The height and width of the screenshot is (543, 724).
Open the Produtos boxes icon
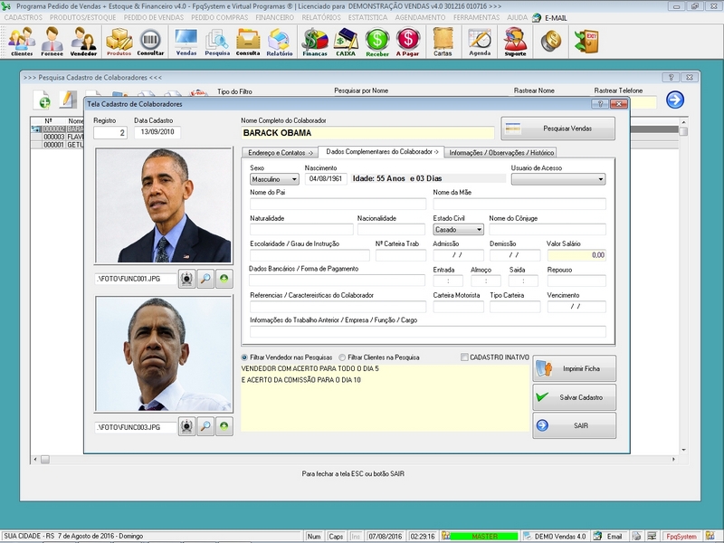tap(119, 42)
